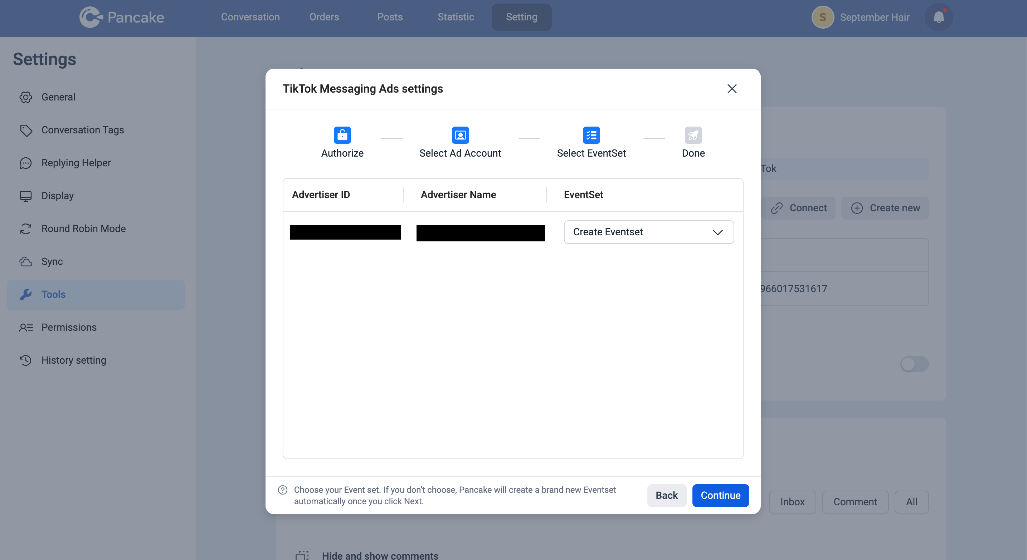Click the Comment filter button
Screen dimensions: 1027x560
click(x=855, y=502)
